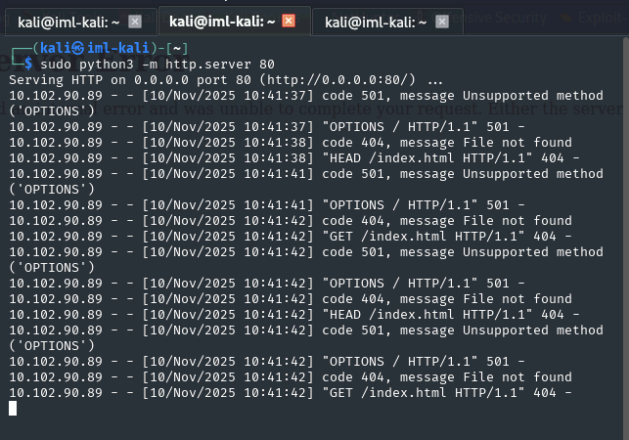Close the first terminal tab
Image resolution: width=629 pixels, height=440 pixels.
pos(135,21)
